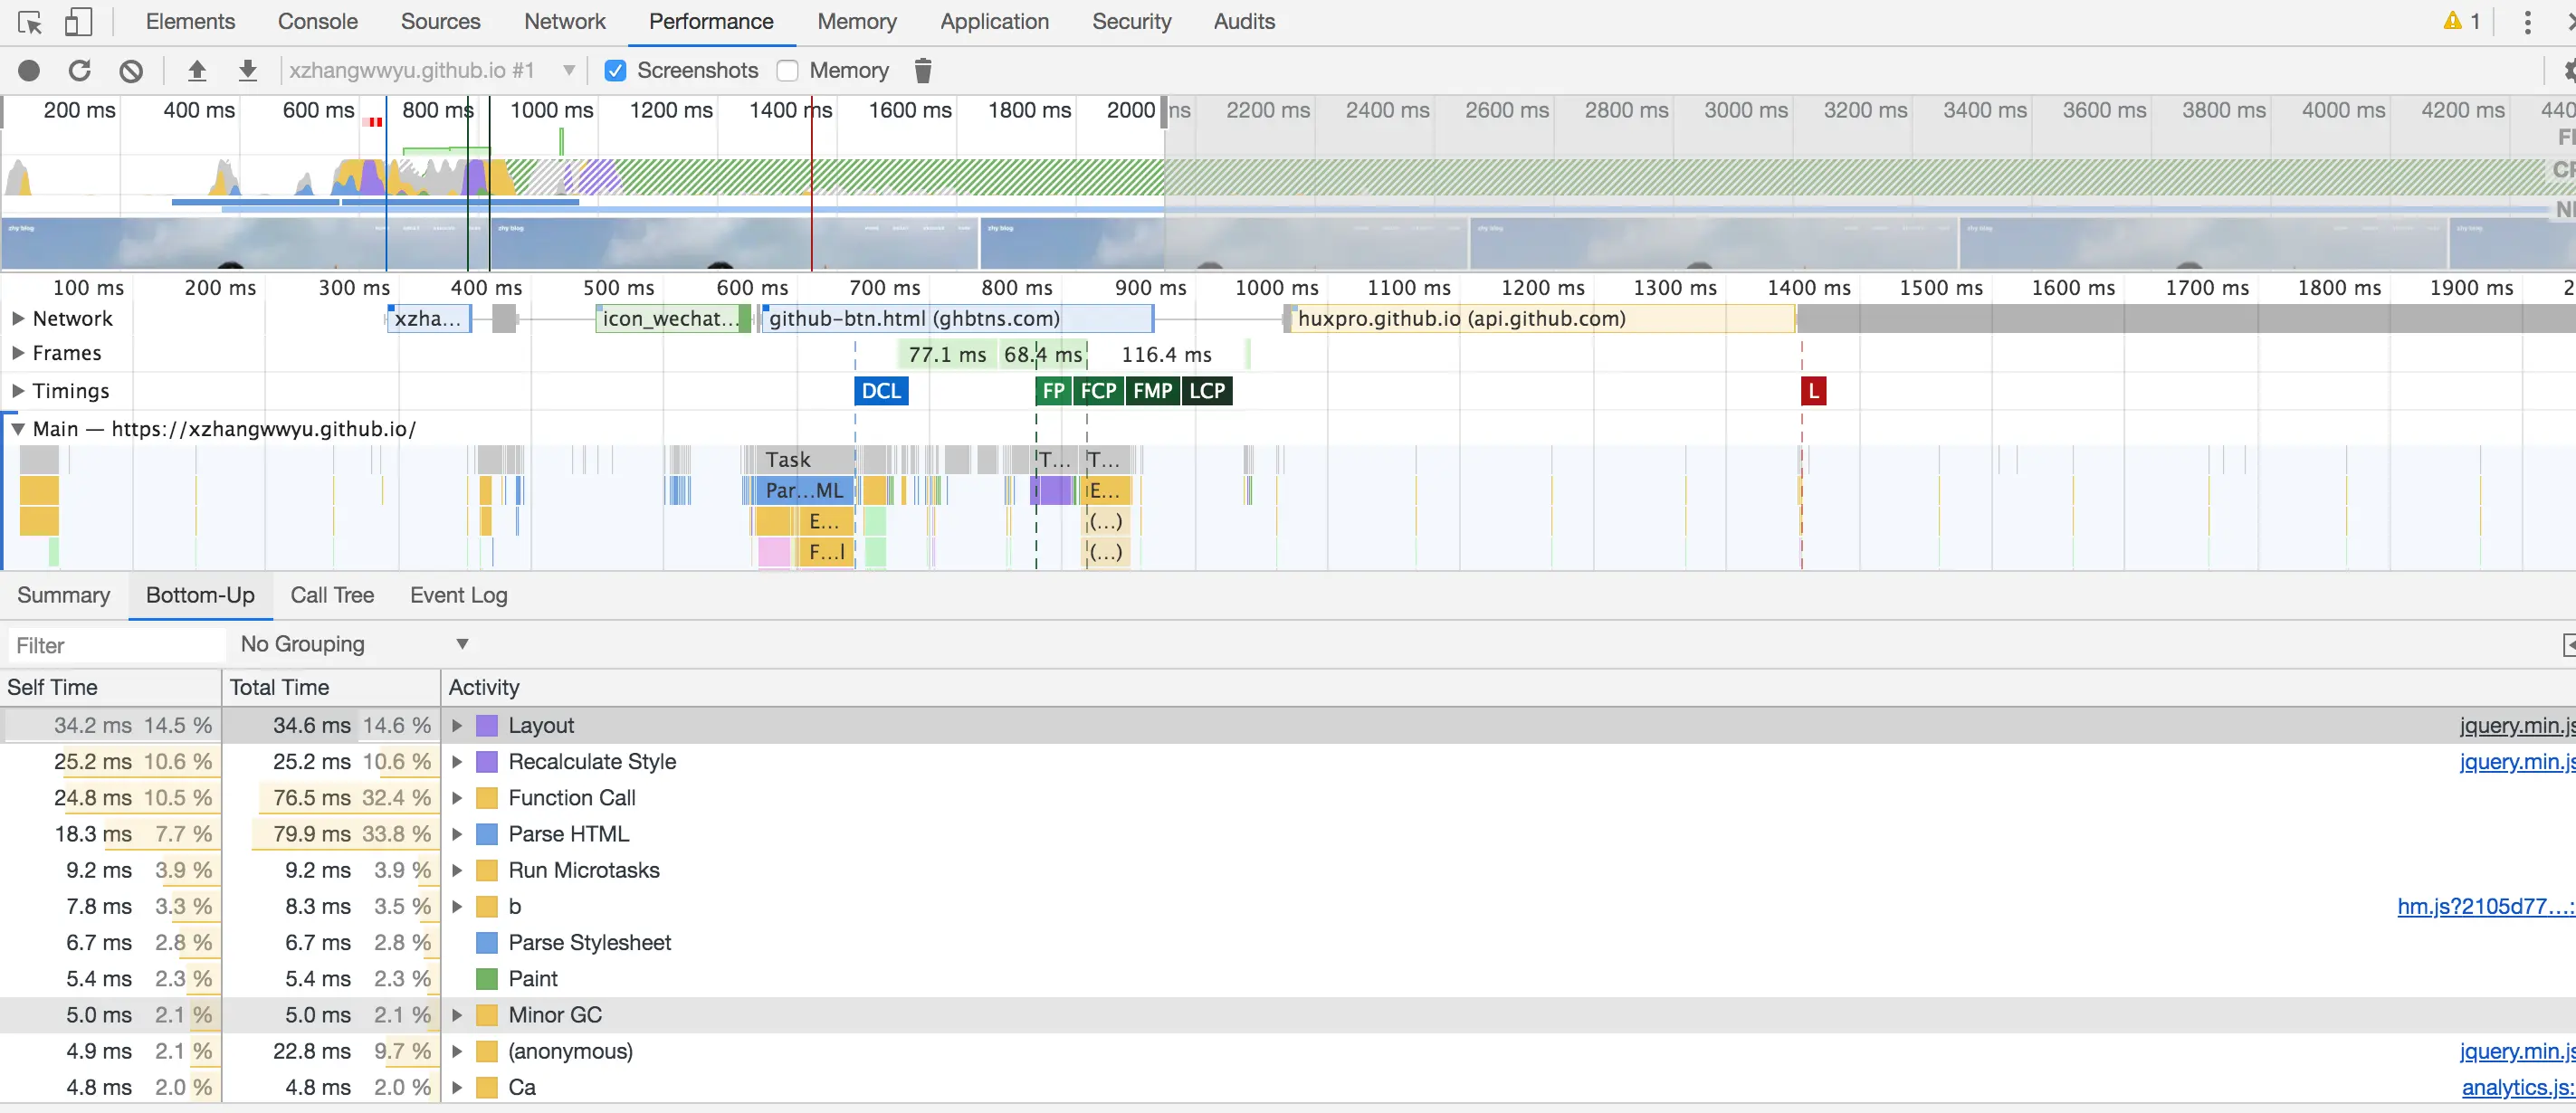
Task: Click the save profile download icon
Action: point(248,70)
